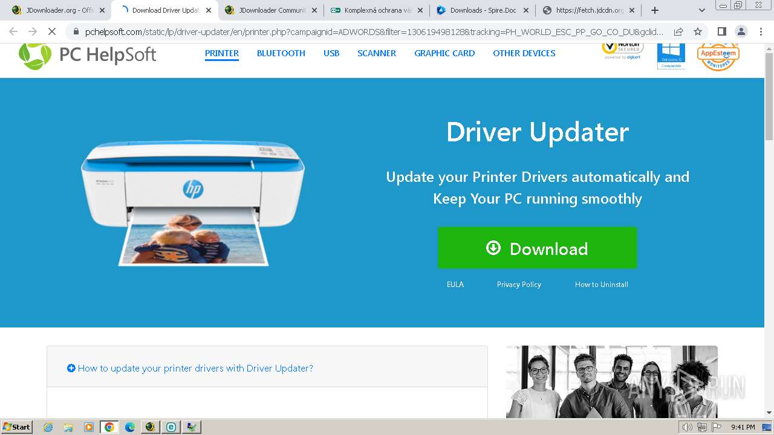This screenshot has height=435, width=774.
Task: Open the media player taskbar icon
Action: coord(89,427)
